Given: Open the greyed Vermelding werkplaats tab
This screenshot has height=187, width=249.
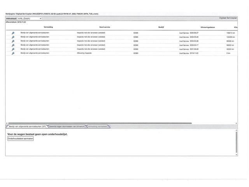Looking at the screenshot, I should tap(98, 127).
